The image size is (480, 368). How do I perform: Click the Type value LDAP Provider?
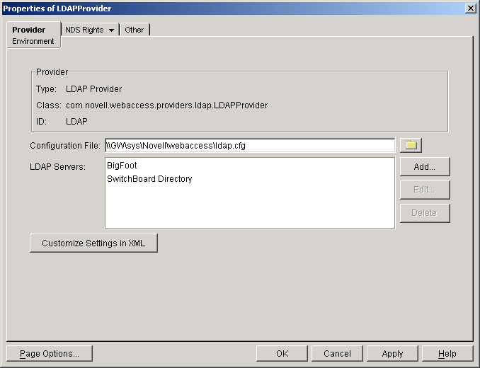point(93,89)
